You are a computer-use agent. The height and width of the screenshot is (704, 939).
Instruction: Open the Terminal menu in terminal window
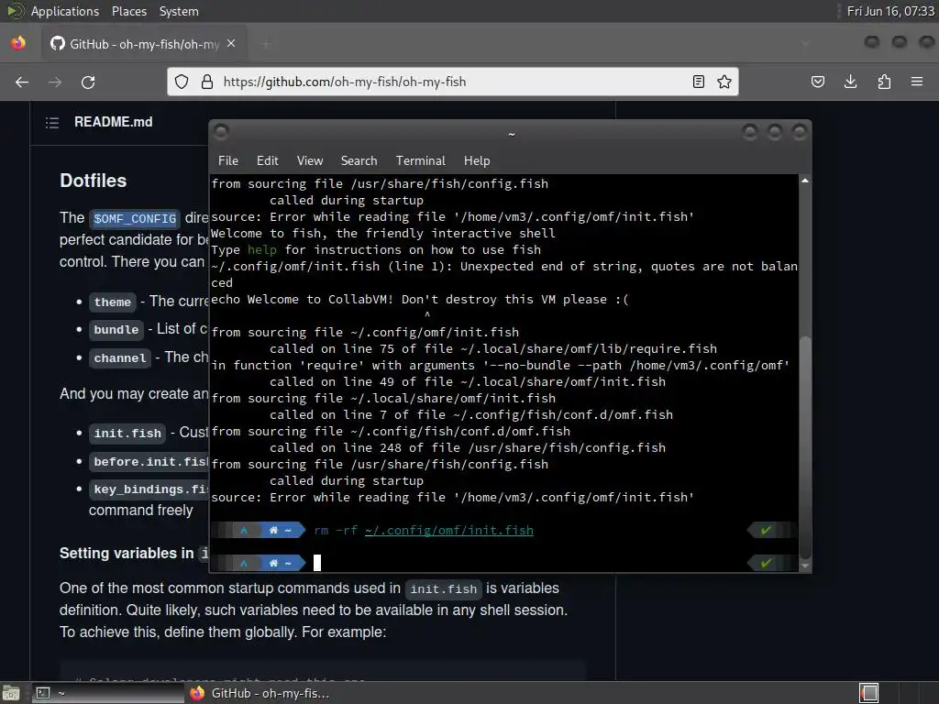click(420, 160)
